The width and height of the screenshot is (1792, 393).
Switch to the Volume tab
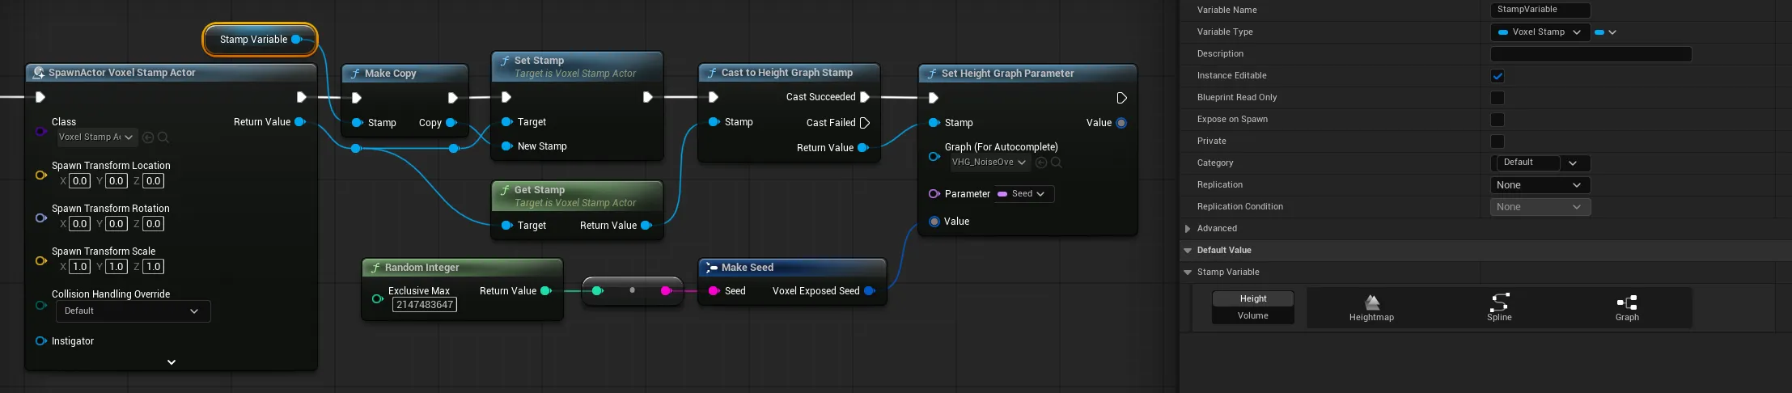1252,316
